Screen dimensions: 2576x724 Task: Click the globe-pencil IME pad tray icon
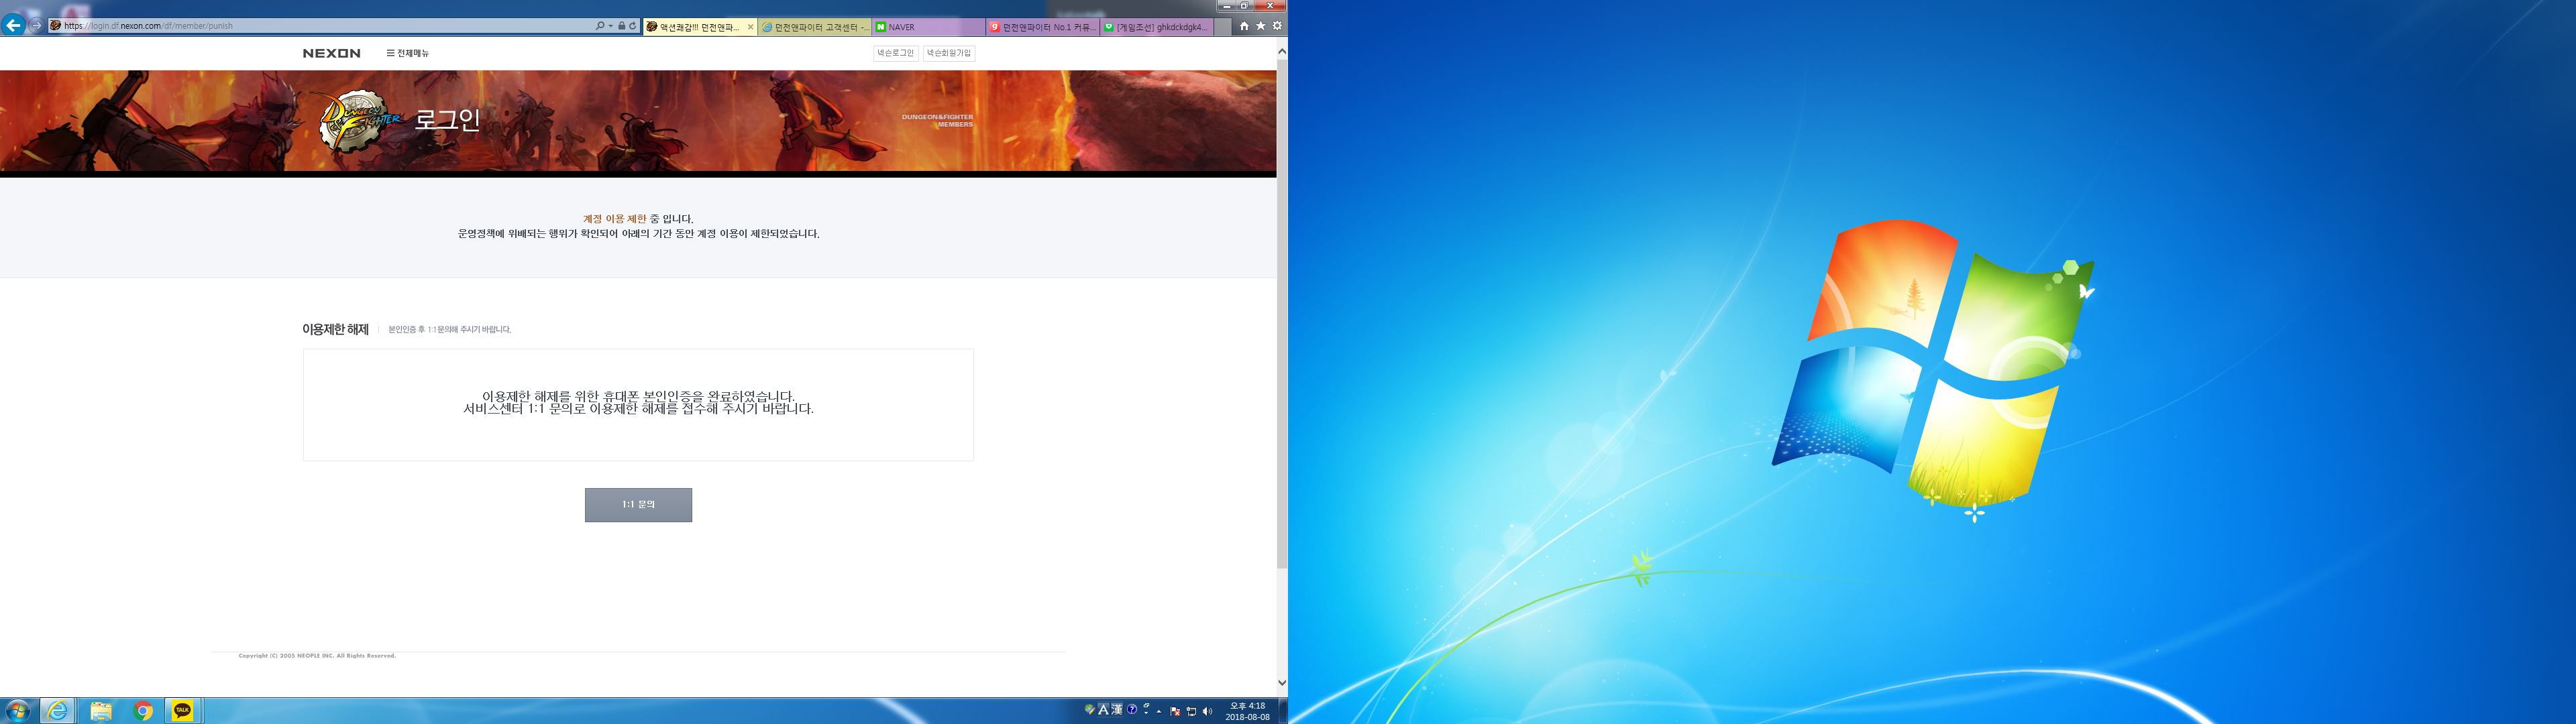tap(1089, 709)
